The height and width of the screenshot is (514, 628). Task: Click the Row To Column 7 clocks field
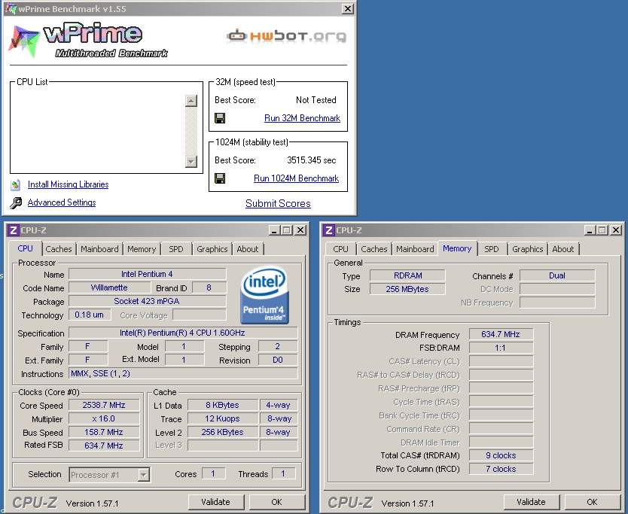[501, 469]
